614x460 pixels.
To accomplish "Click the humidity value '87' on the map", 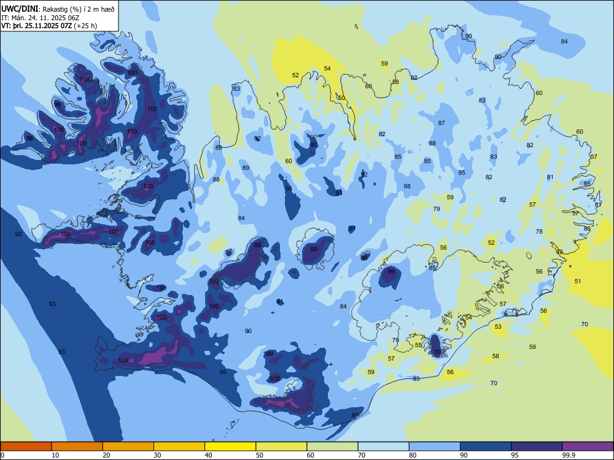I will click(x=441, y=123).
